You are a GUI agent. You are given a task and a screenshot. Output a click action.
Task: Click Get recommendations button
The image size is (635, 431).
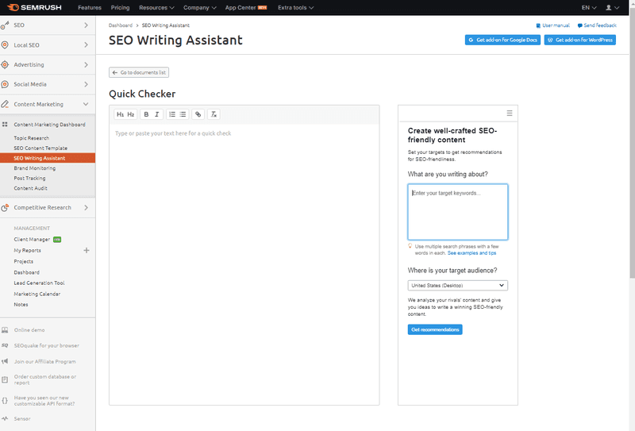click(x=435, y=329)
